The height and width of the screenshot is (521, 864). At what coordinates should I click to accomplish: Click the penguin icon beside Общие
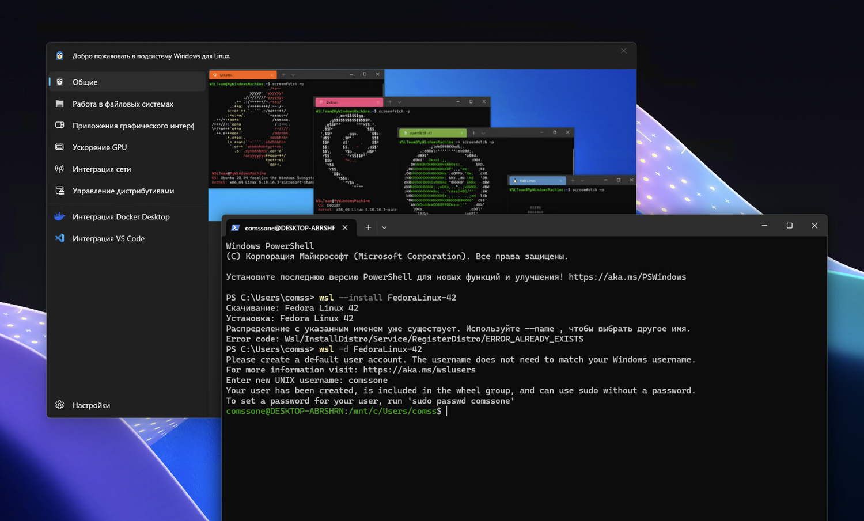coord(59,82)
